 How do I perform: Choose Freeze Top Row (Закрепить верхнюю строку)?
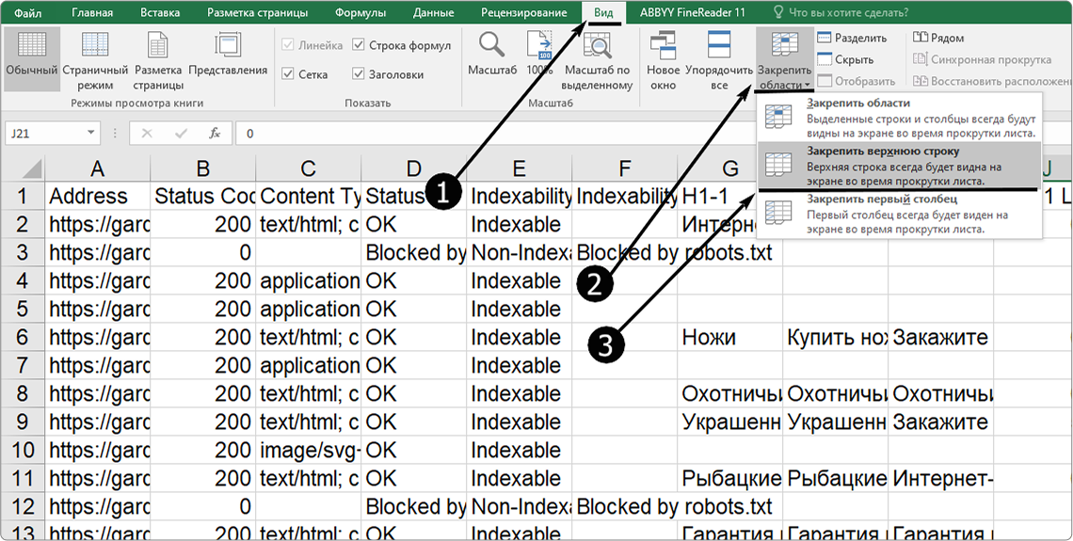(900, 165)
